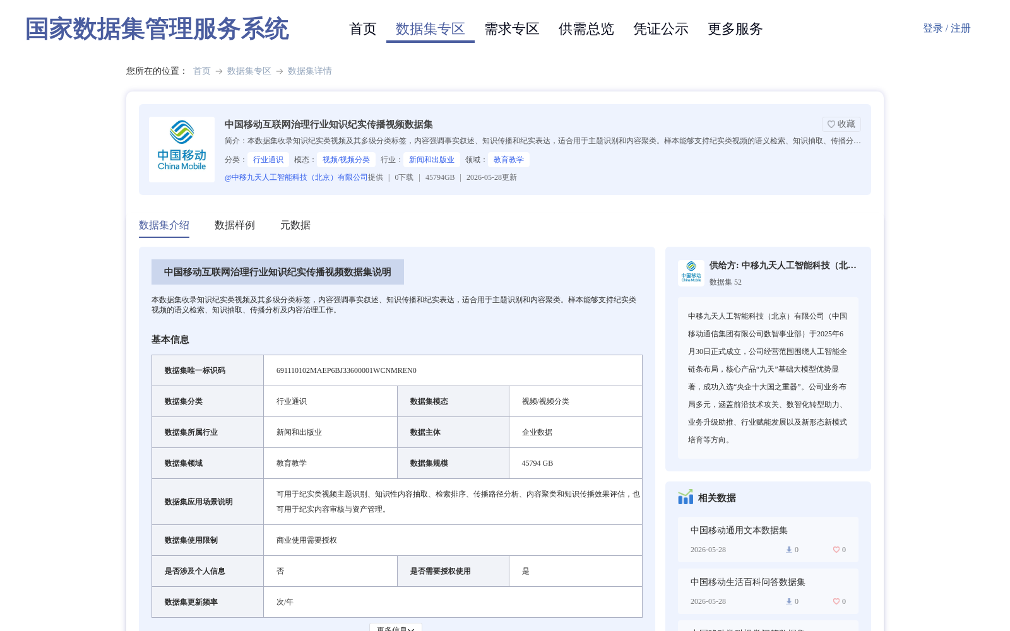Open 更多服务 navigation item

click(x=735, y=29)
